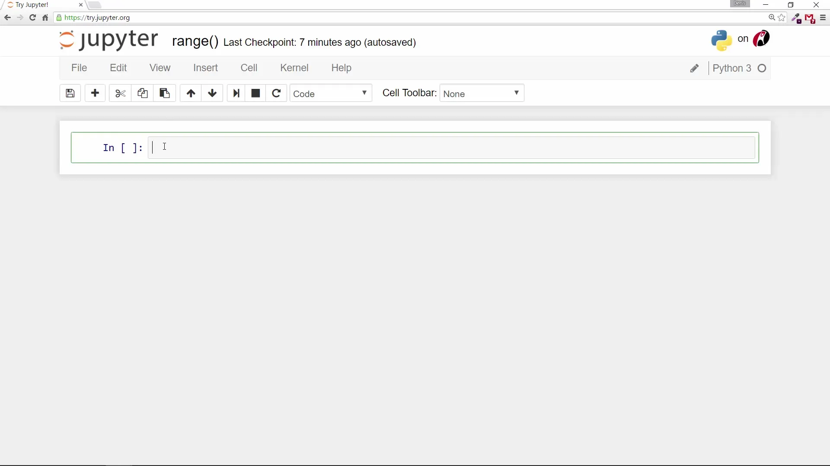Cut selected cell with scissors icon

click(120, 93)
